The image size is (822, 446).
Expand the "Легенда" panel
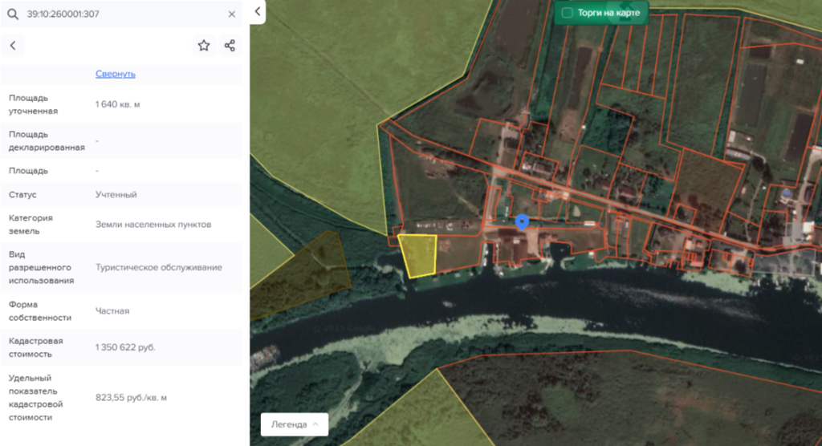coord(295,424)
